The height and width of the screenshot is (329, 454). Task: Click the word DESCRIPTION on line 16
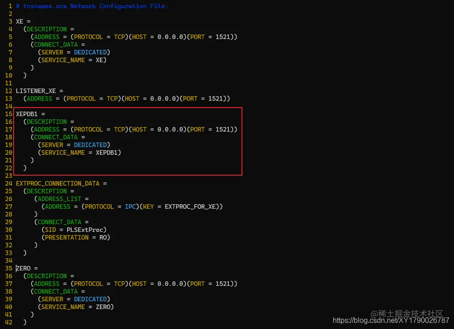[47, 122]
